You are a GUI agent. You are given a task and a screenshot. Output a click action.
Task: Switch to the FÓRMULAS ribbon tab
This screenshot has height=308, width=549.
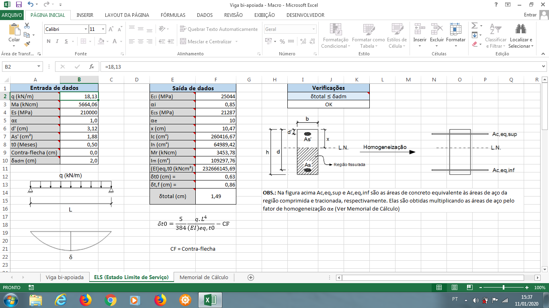click(173, 15)
